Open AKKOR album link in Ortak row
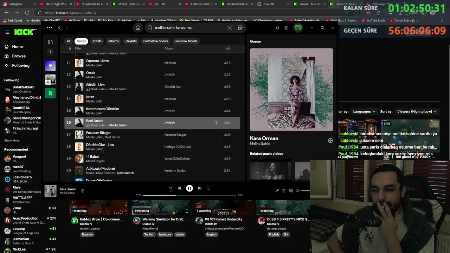450x253 pixels. pos(169,75)
